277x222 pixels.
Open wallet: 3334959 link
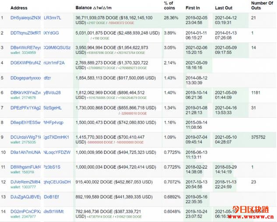click(23, 53)
